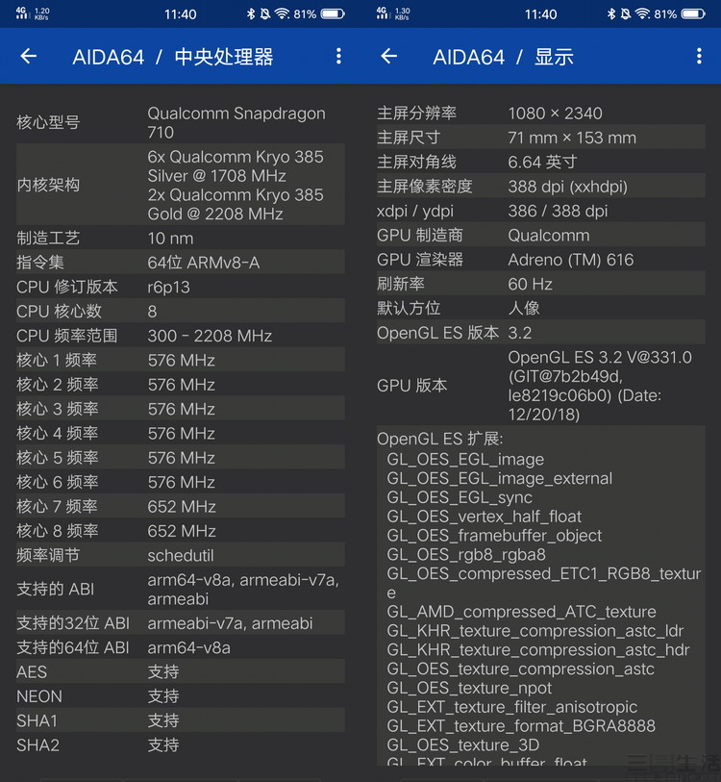Screen dimensions: 721x782
Task: Tap the 核心 7 频率 652 MHz row
Action: point(180,506)
